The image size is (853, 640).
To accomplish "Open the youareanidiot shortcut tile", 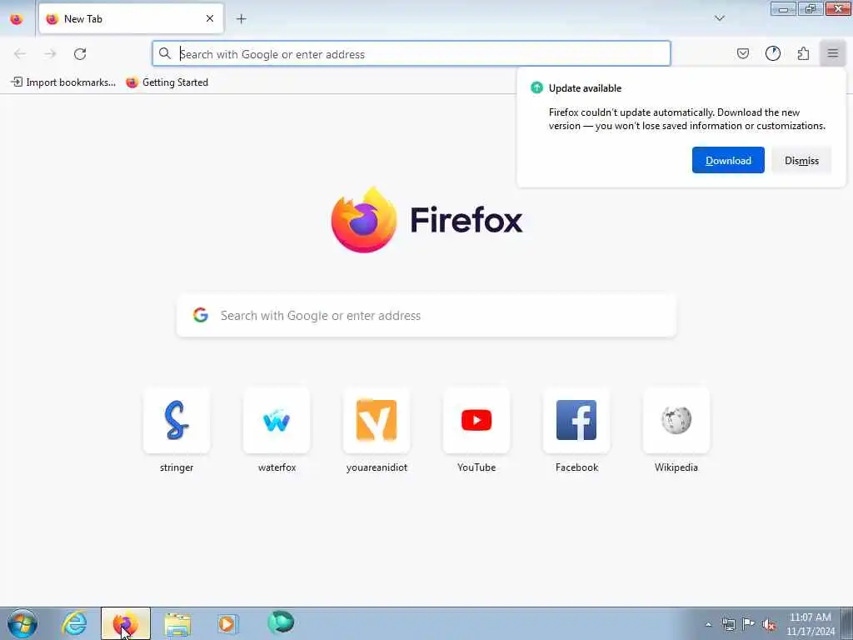I will 377,420.
